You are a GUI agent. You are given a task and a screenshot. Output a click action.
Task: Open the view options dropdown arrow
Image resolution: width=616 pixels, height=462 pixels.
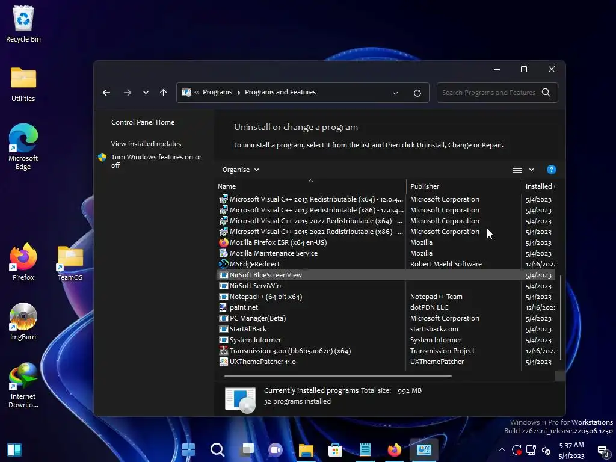[531, 170]
